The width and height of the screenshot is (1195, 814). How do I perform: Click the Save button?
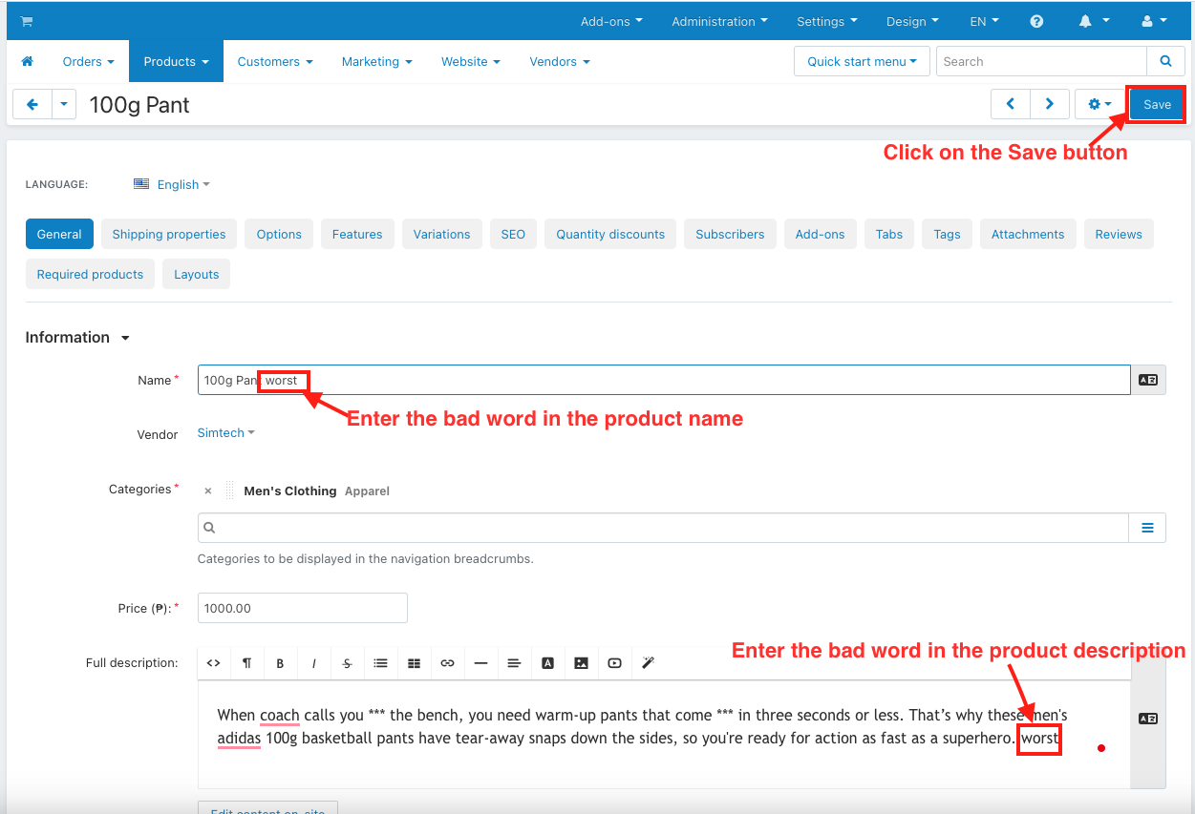(1157, 105)
